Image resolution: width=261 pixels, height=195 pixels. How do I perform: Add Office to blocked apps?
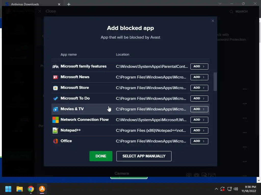coord(199,141)
